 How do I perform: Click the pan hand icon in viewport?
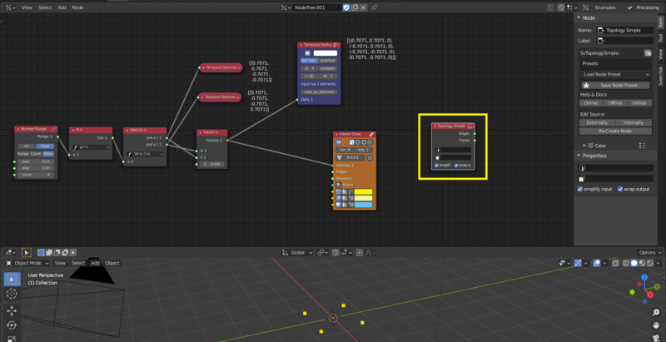point(656,326)
